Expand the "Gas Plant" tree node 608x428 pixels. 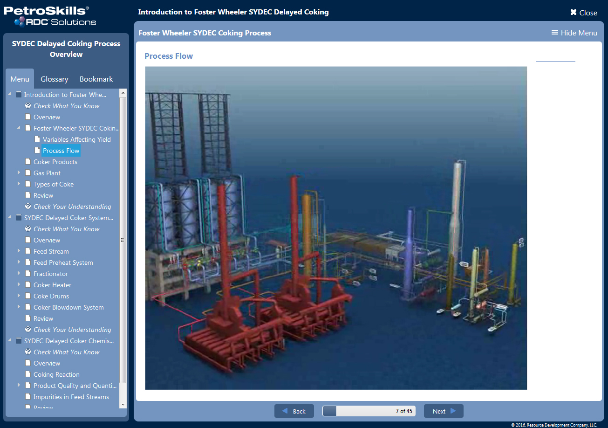pos(19,173)
